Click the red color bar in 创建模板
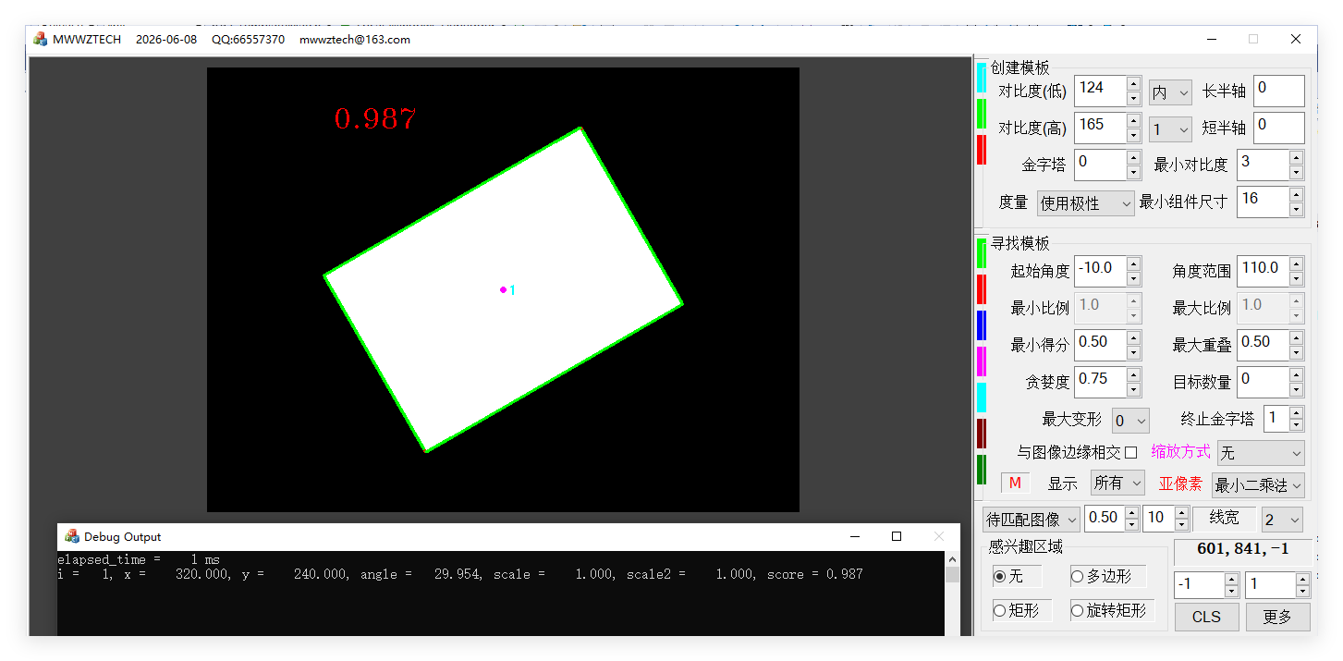Screen dimensions: 1343x661 pos(982,150)
